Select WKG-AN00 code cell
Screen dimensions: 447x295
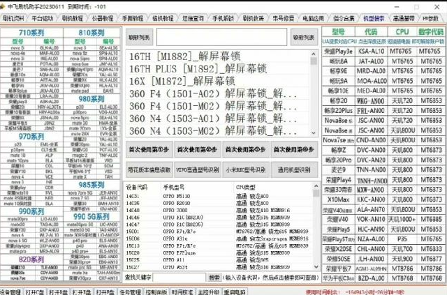point(371,101)
